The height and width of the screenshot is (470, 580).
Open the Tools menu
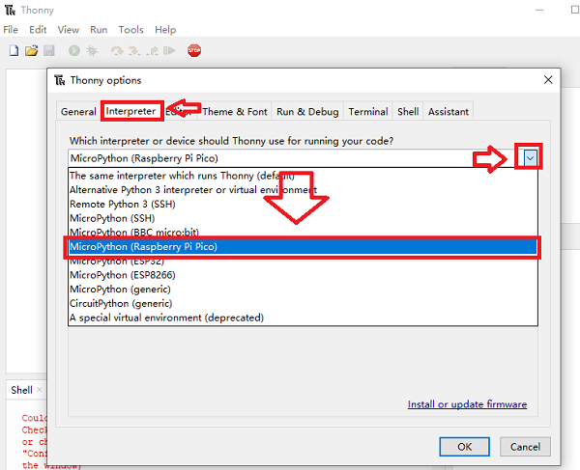click(x=130, y=30)
